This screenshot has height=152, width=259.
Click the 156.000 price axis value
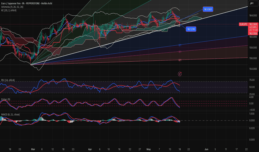[253, 58]
